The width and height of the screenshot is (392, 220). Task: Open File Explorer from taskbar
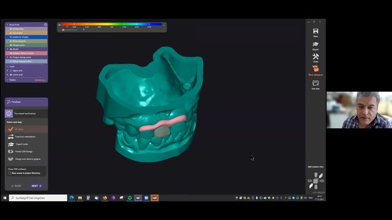coord(80,198)
